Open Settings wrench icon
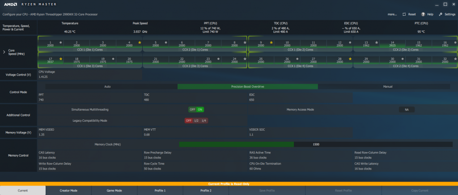The image size is (458, 195). (441, 14)
